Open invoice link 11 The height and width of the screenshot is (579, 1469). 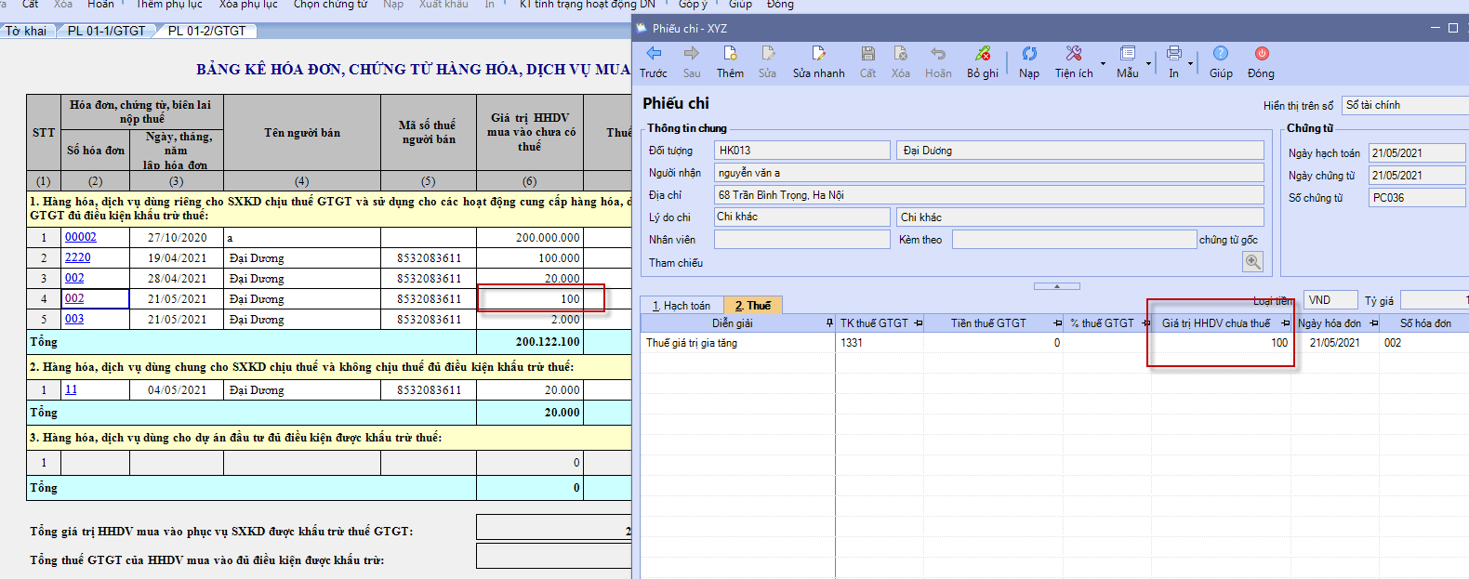[71, 389]
